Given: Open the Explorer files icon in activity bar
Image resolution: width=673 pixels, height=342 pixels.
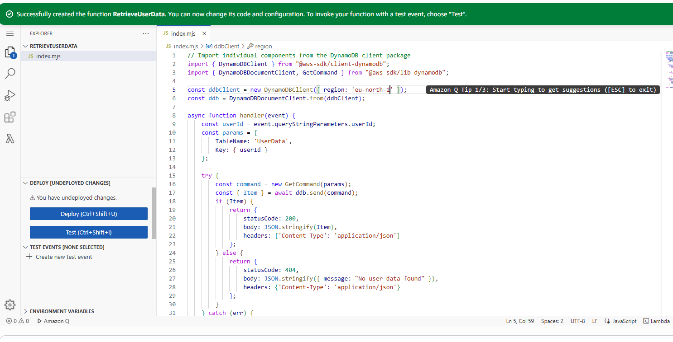Looking at the screenshot, I should 10,52.
